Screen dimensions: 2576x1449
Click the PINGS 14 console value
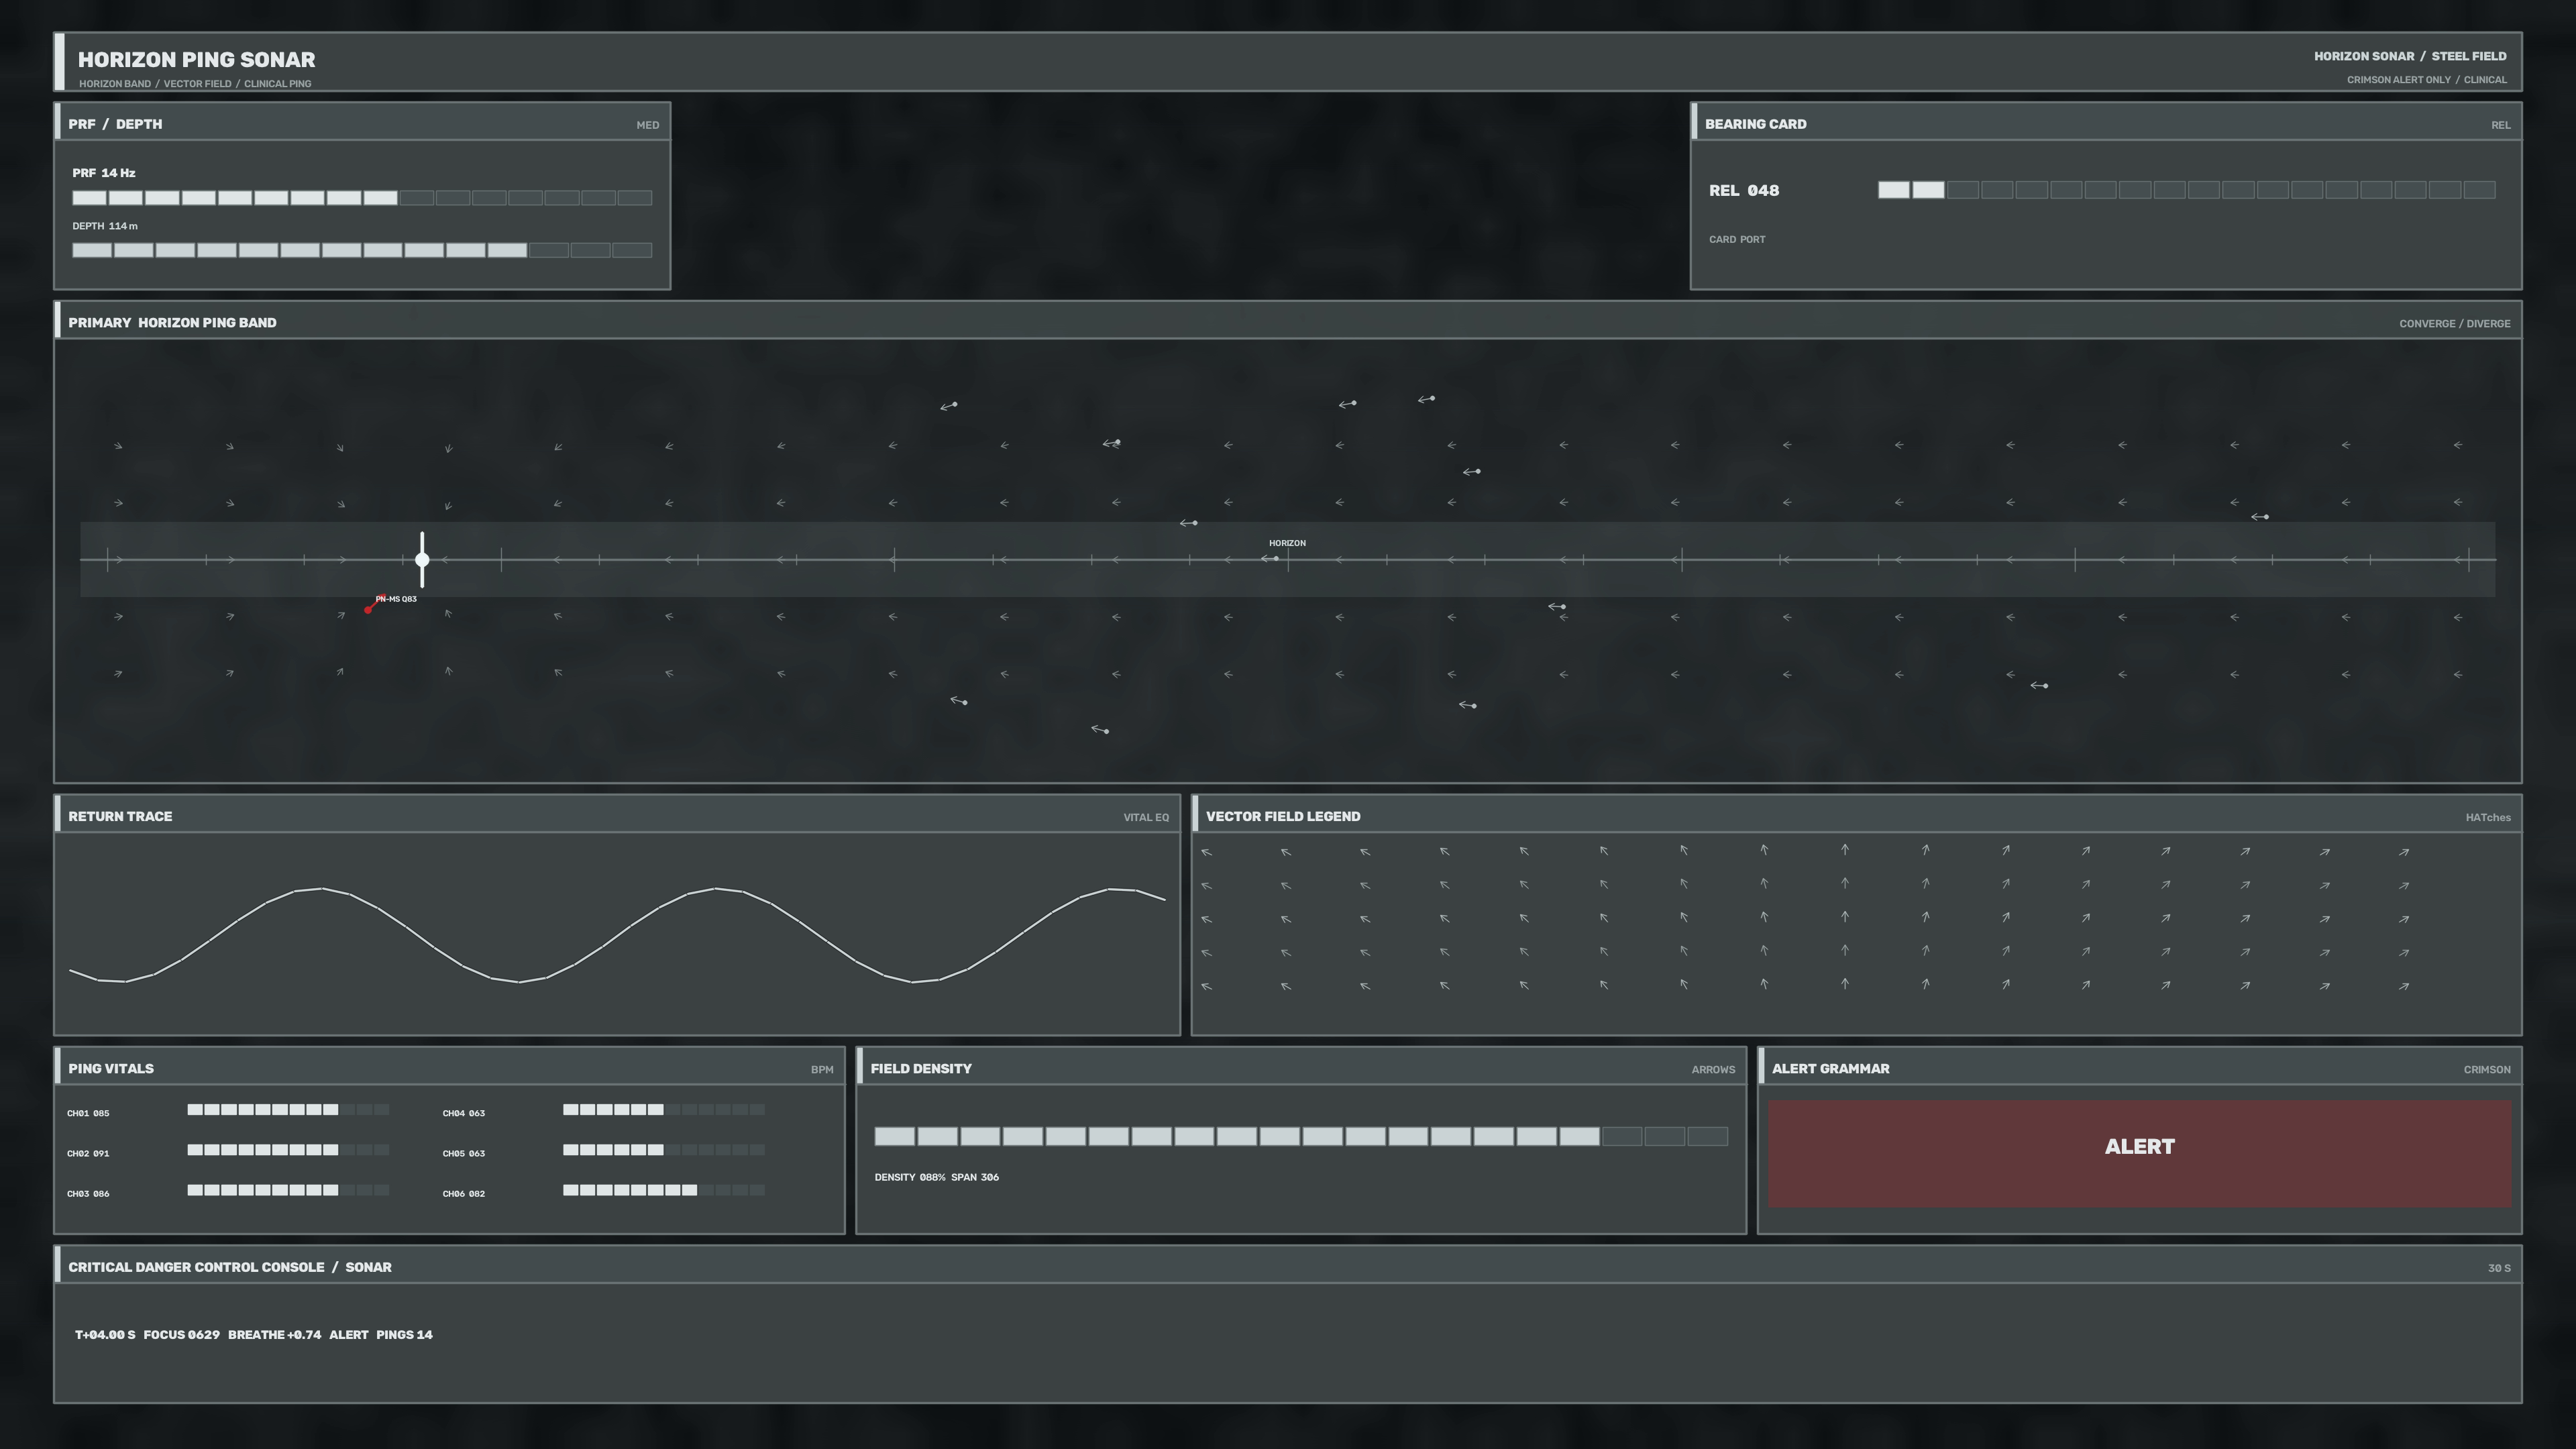(x=404, y=1335)
